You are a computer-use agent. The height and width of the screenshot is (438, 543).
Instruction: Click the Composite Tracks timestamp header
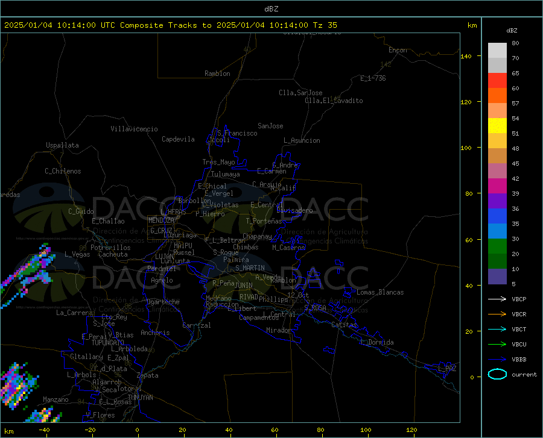170,25
